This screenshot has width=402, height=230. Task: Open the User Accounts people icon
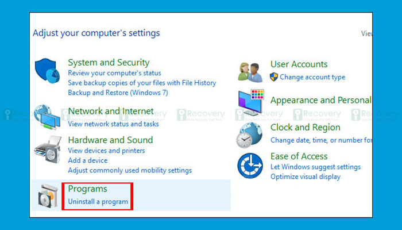[250, 72]
